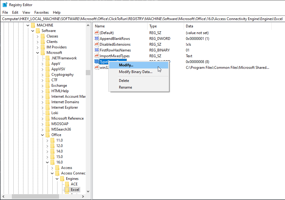
Task: Click the string icon beside the win32 value
Action: point(96,67)
